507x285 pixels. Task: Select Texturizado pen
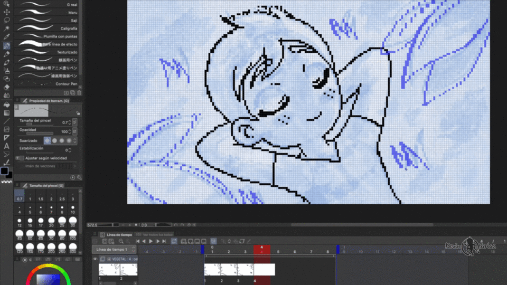pyautogui.click(x=48, y=52)
